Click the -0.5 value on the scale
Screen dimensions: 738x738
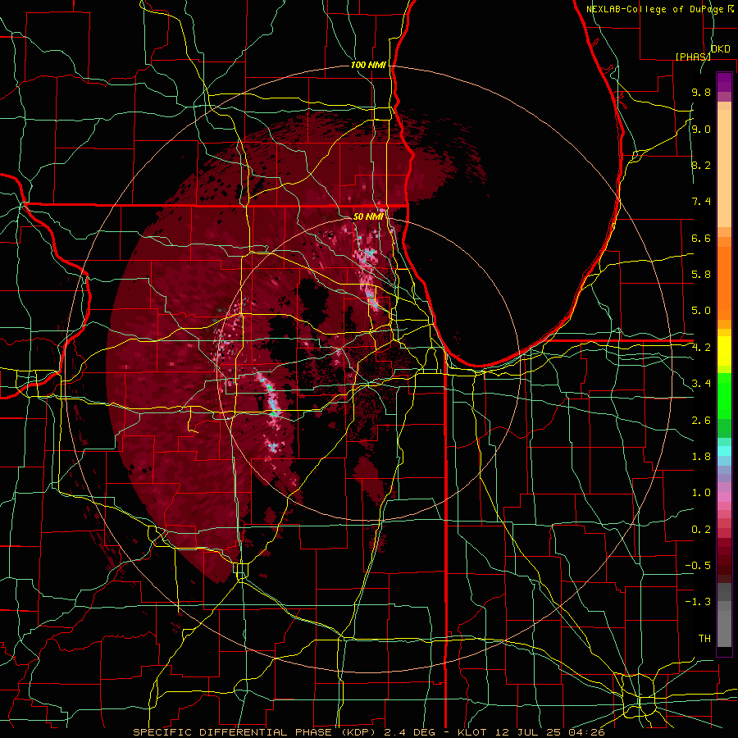(x=698, y=565)
